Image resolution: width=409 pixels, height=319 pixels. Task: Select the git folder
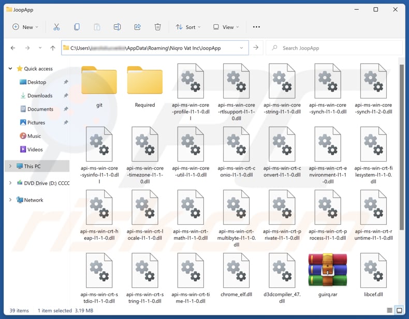99,87
